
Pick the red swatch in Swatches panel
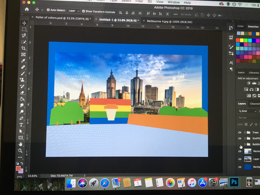click(x=238, y=40)
